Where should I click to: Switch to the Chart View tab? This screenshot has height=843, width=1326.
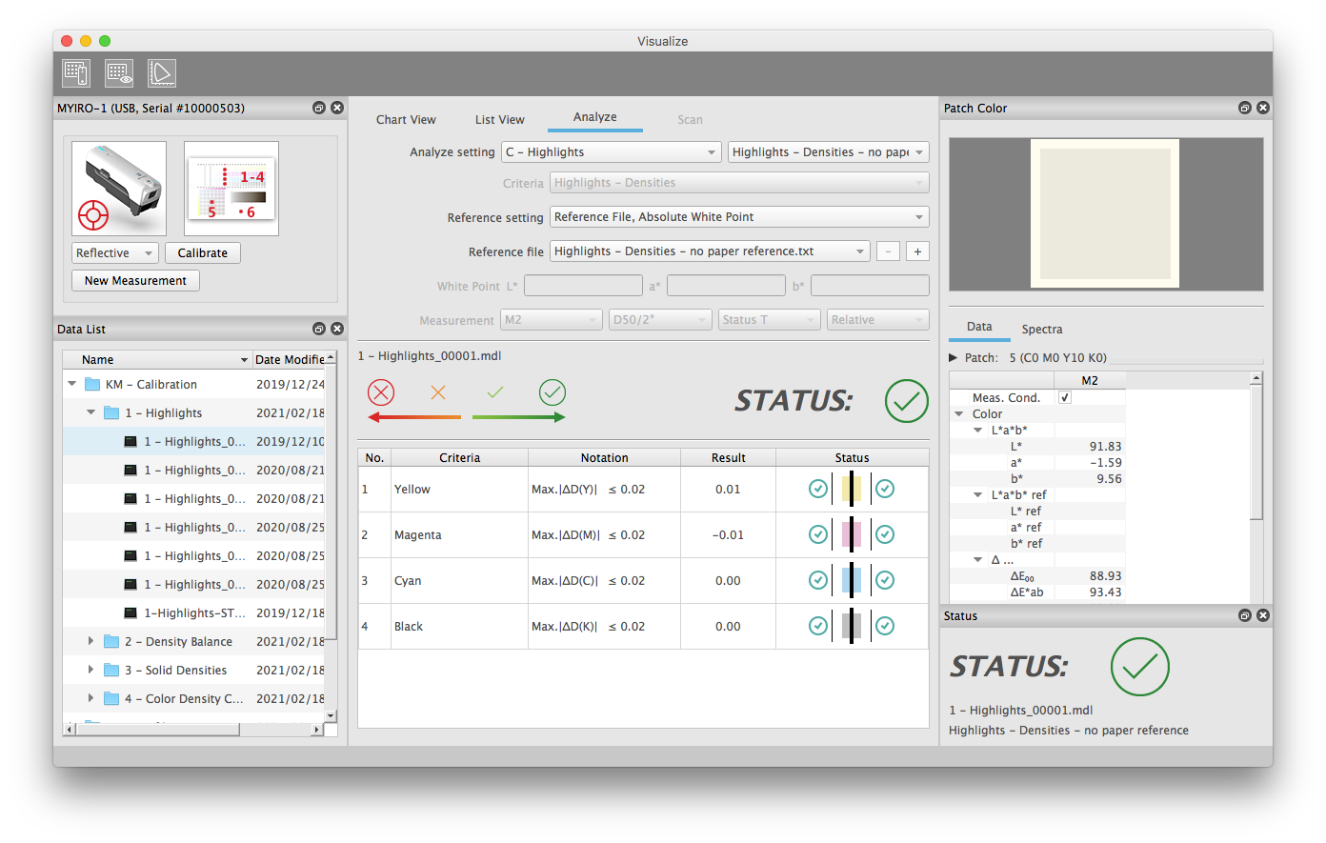point(406,120)
